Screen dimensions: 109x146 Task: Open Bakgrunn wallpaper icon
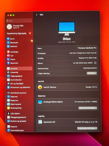(x=8, y=100)
